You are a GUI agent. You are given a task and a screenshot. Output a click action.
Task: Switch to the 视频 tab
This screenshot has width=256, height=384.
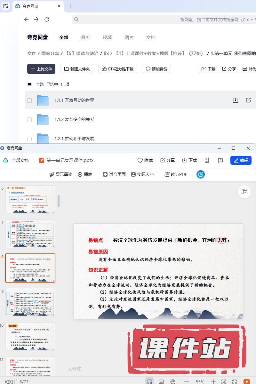107,37
